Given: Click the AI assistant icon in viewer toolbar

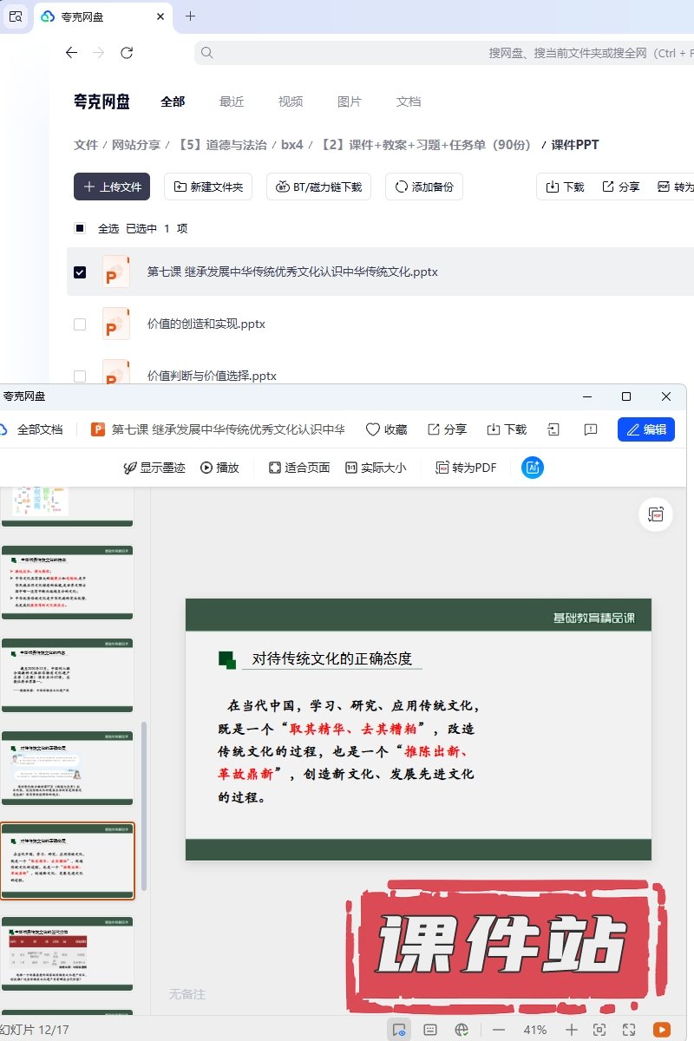Looking at the screenshot, I should [533, 468].
